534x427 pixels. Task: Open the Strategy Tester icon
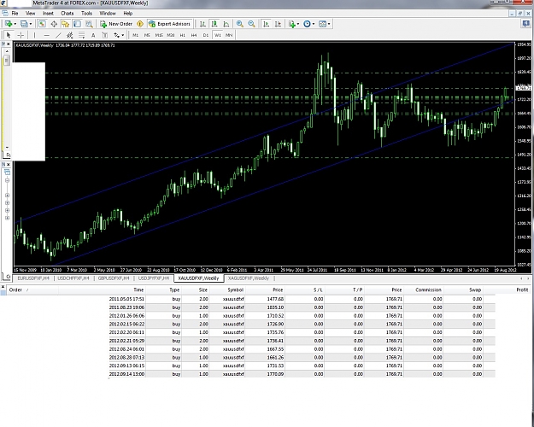(89, 24)
